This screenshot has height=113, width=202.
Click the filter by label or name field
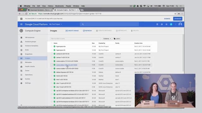(75, 39)
